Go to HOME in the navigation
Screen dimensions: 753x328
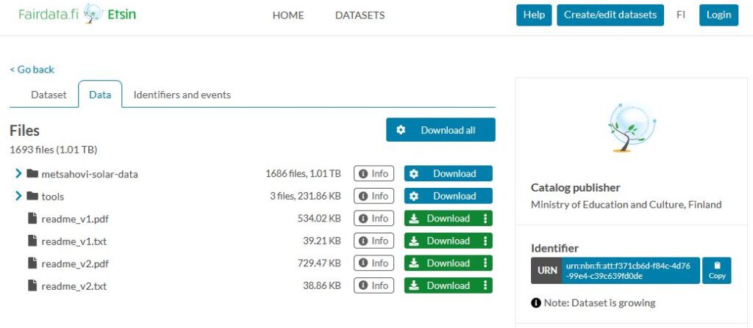288,15
